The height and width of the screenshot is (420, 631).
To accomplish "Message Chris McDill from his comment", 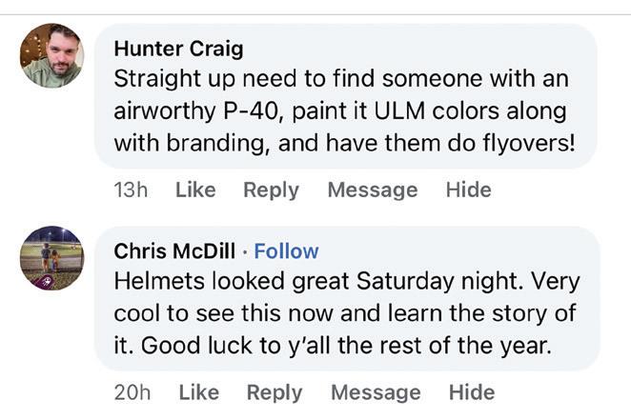I will pos(375,392).
